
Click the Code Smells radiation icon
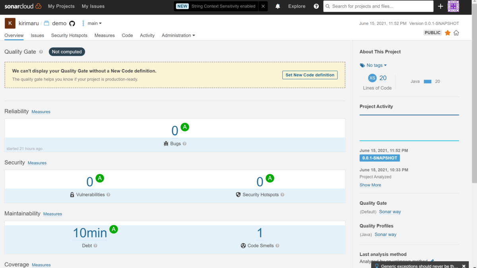(243, 246)
